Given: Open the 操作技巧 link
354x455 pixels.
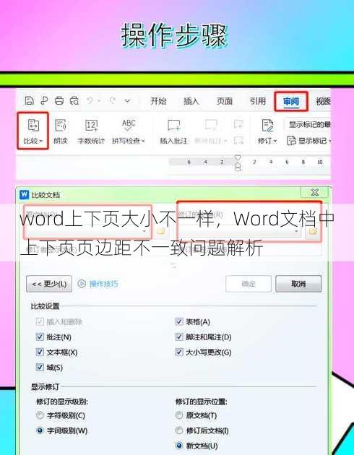Looking at the screenshot, I should click(103, 284).
